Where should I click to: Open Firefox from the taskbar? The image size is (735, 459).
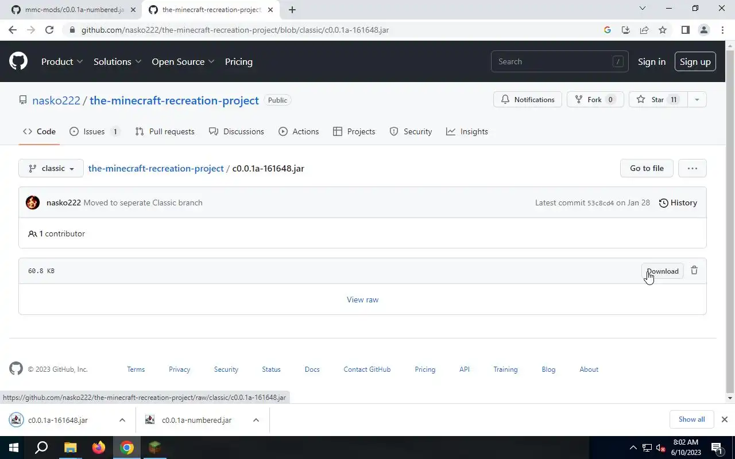point(99,448)
